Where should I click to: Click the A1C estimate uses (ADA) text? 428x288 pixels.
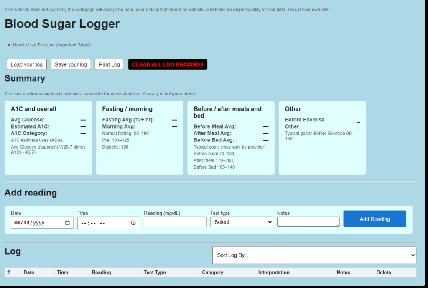[37, 140]
